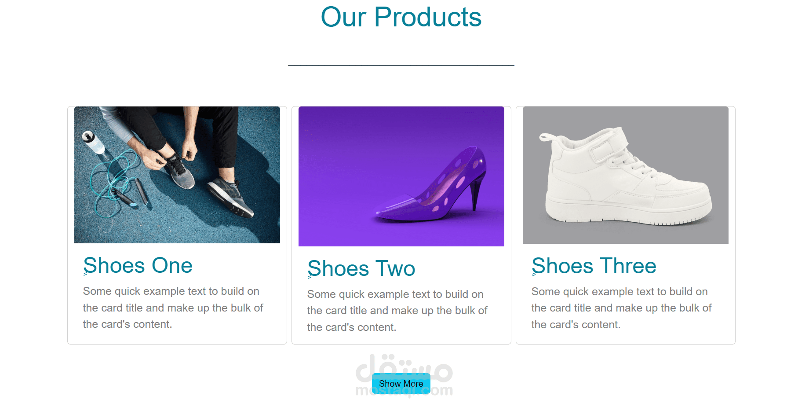Open the purple high heel image
The height and width of the screenshot is (407, 809).
pos(401,176)
